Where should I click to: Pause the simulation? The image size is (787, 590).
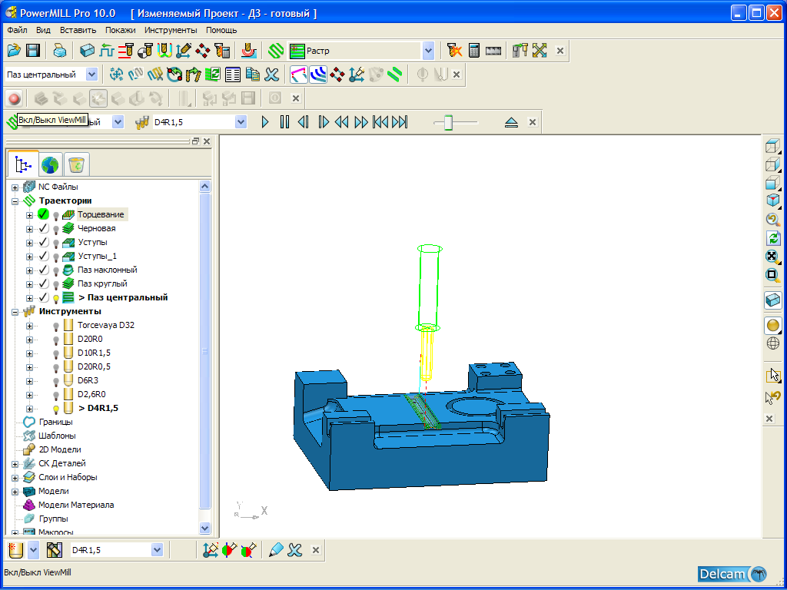coord(284,122)
